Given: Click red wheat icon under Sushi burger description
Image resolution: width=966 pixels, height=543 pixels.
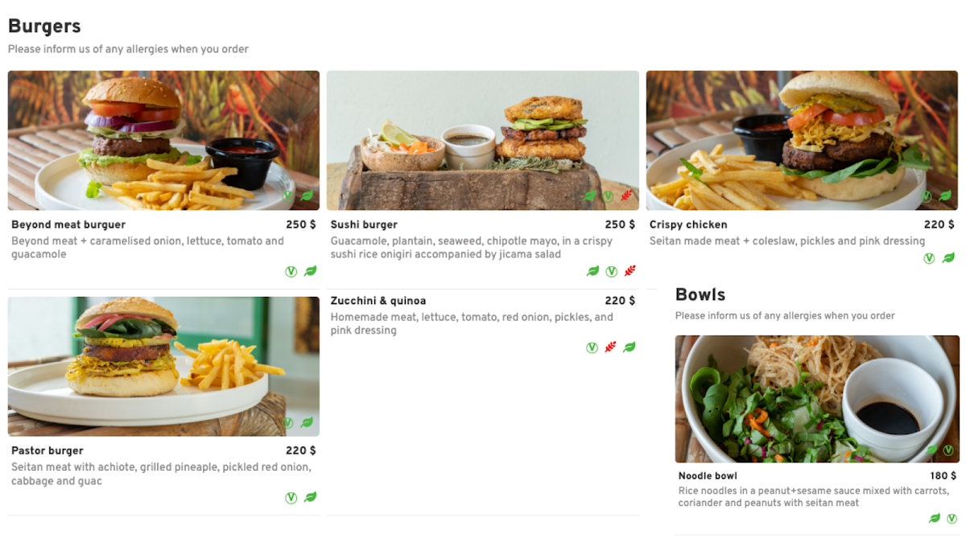Looking at the screenshot, I should (630, 272).
